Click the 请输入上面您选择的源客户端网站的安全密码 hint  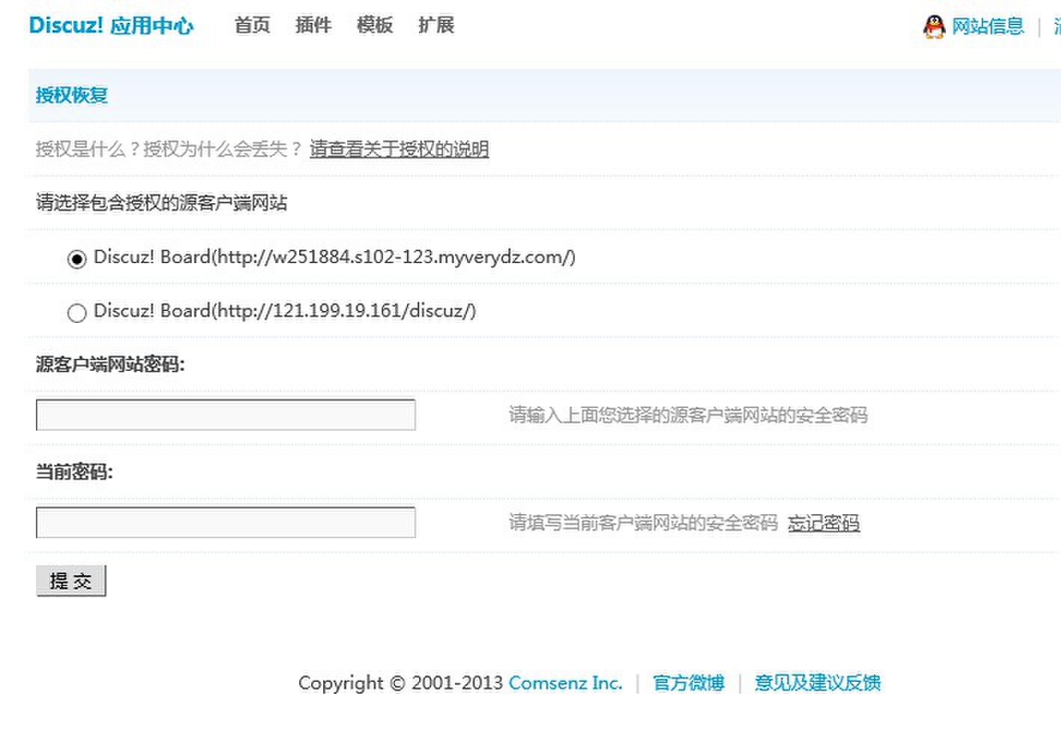coord(688,415)
